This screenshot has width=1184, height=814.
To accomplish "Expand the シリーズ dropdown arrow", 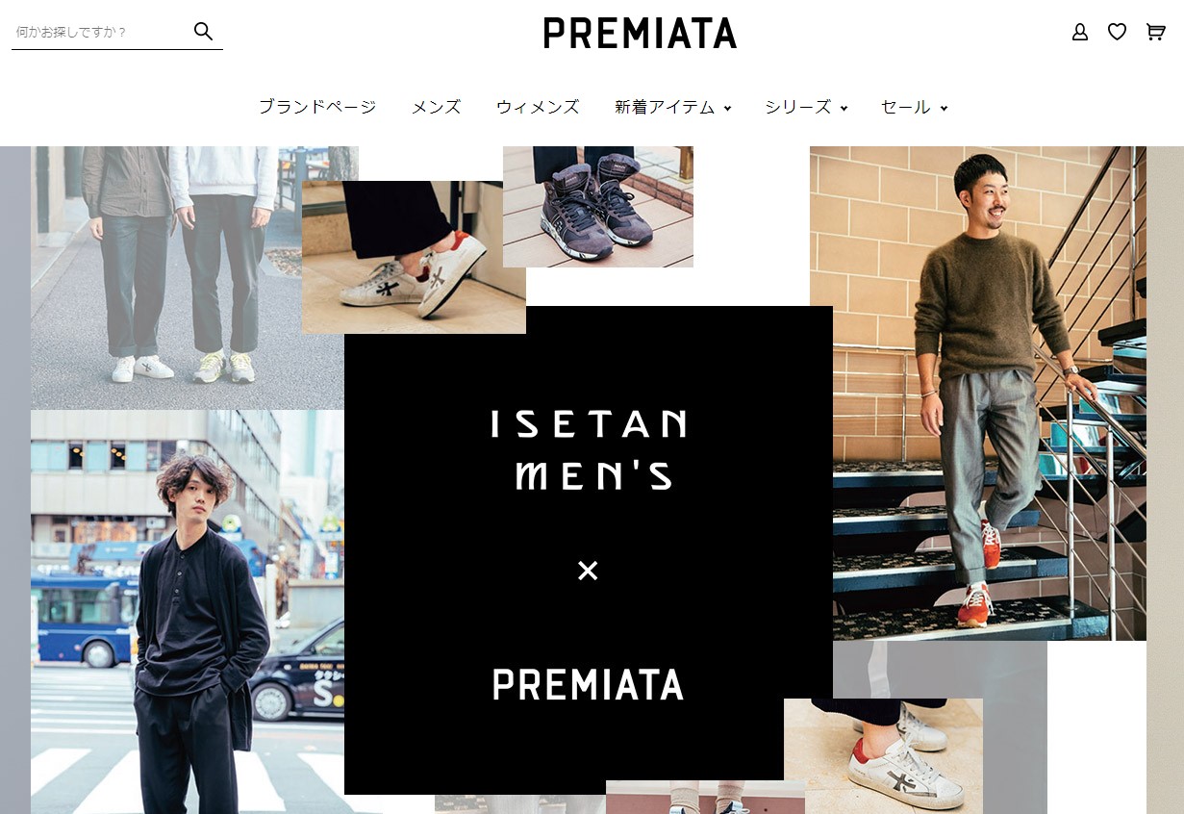I will click(844, 109).
